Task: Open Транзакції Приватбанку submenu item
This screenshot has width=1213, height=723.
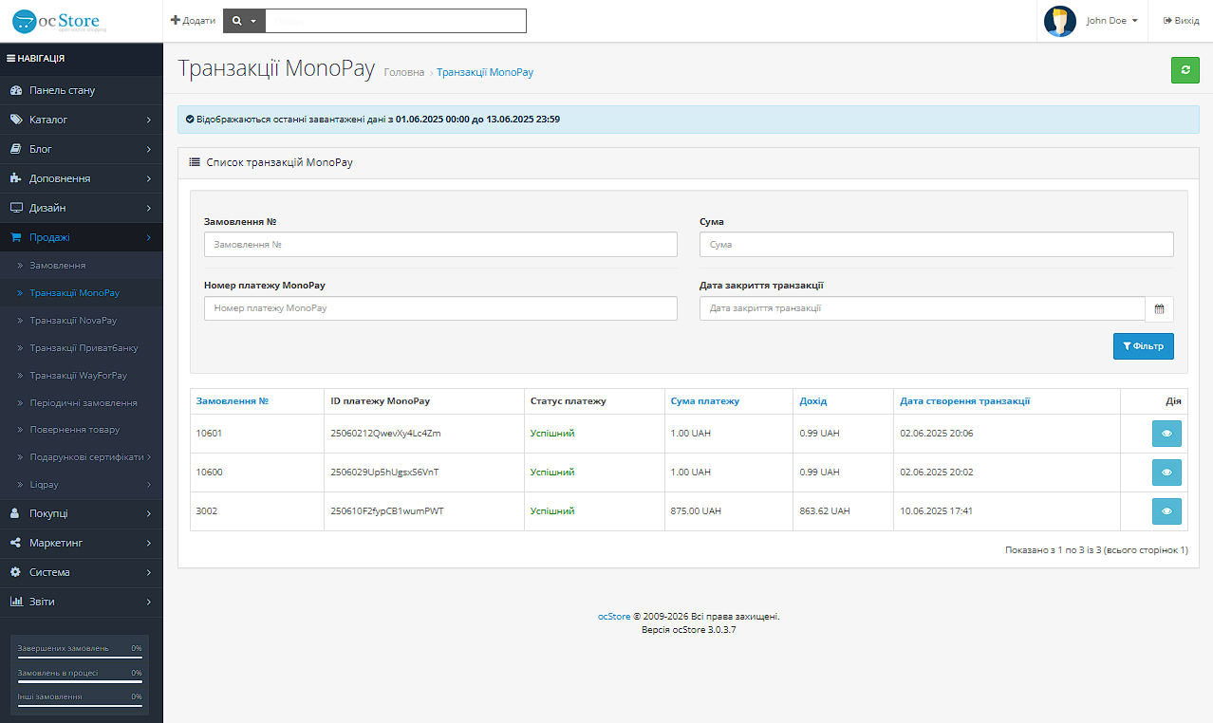Action: pos(82,348)
